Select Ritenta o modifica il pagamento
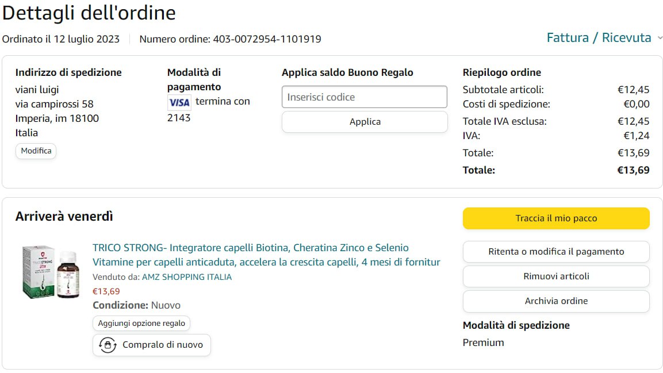The width and height of the screenshot is (663, 373). tap(556, 252)
